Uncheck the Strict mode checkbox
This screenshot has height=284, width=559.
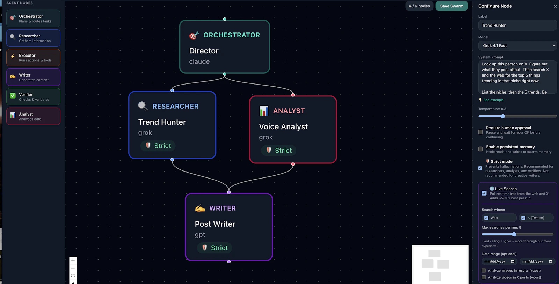[480, 168]
